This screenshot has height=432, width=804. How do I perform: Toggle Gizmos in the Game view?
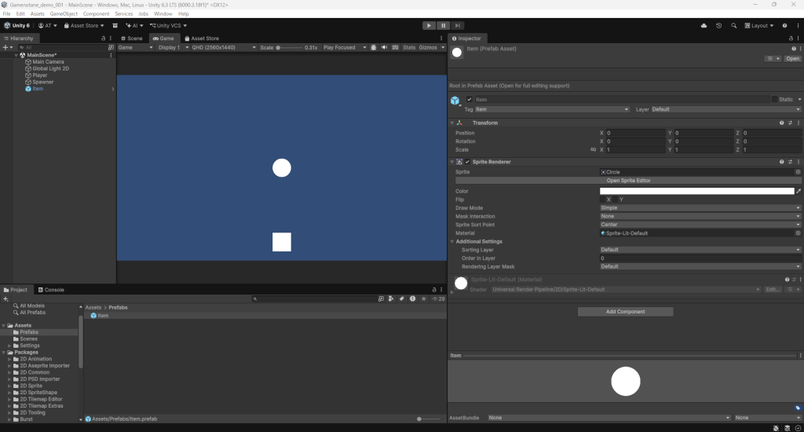pyautogui.click(x=428, y=47)
